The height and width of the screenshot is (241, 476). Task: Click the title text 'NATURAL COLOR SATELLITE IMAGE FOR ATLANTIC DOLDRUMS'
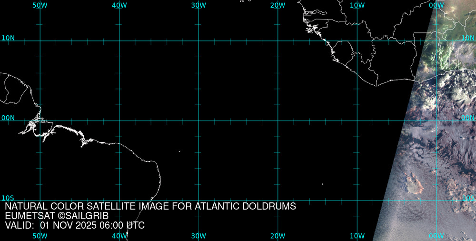[150, 207]
